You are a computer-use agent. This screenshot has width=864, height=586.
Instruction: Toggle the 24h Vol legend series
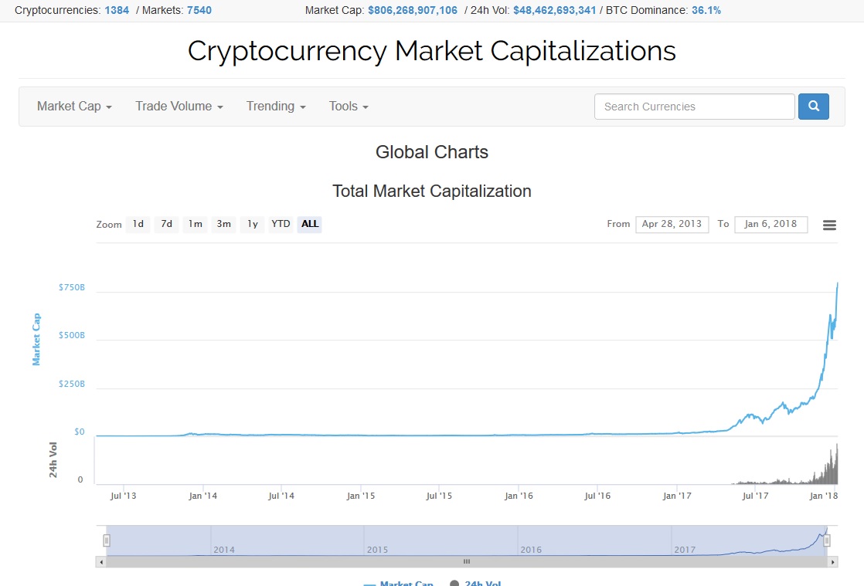475,583
